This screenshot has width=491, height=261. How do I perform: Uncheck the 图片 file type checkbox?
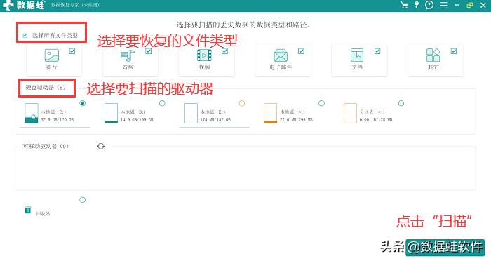pyautogui.click(x=72, y=51)
